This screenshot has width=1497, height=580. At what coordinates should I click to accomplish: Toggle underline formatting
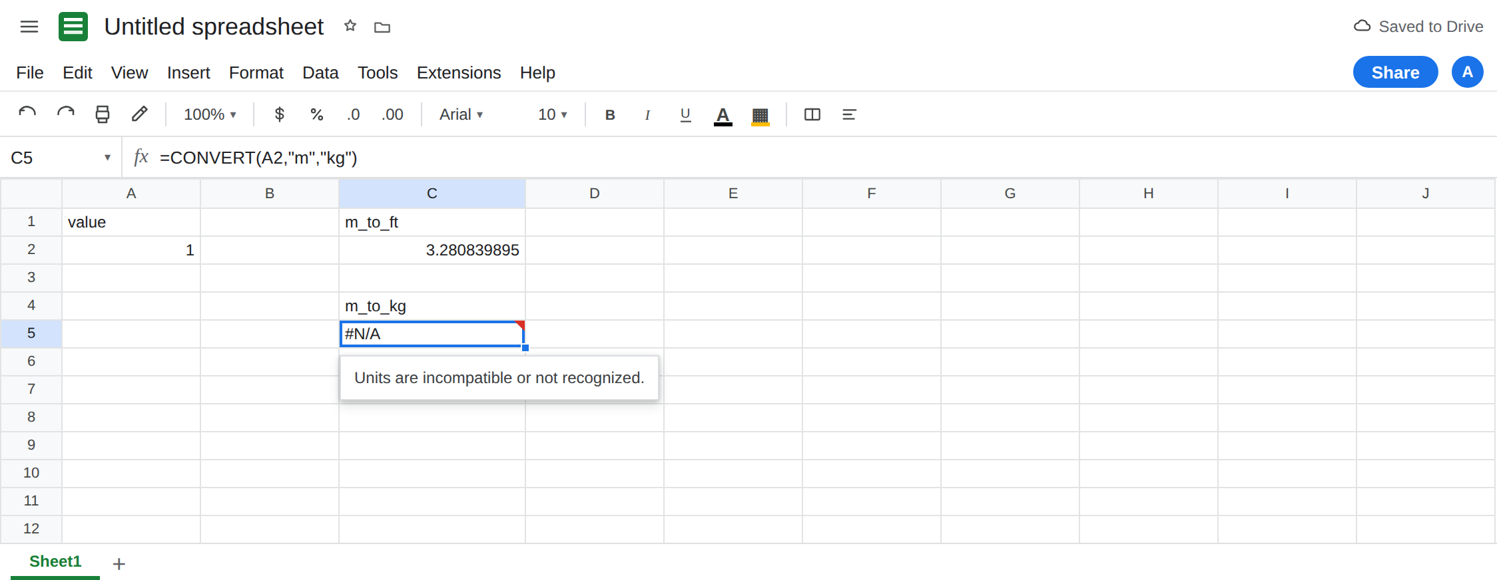click(685, 114)
